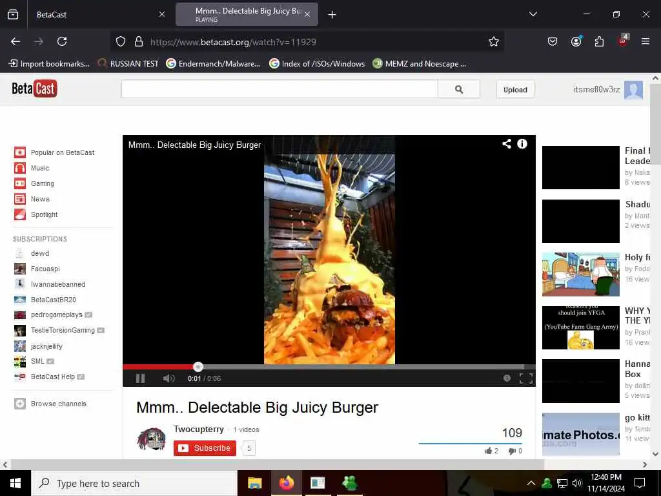Switch to the BetaCast browser tab
The width and height of the screenshot is (661, 496).
[x=93, y=15]
